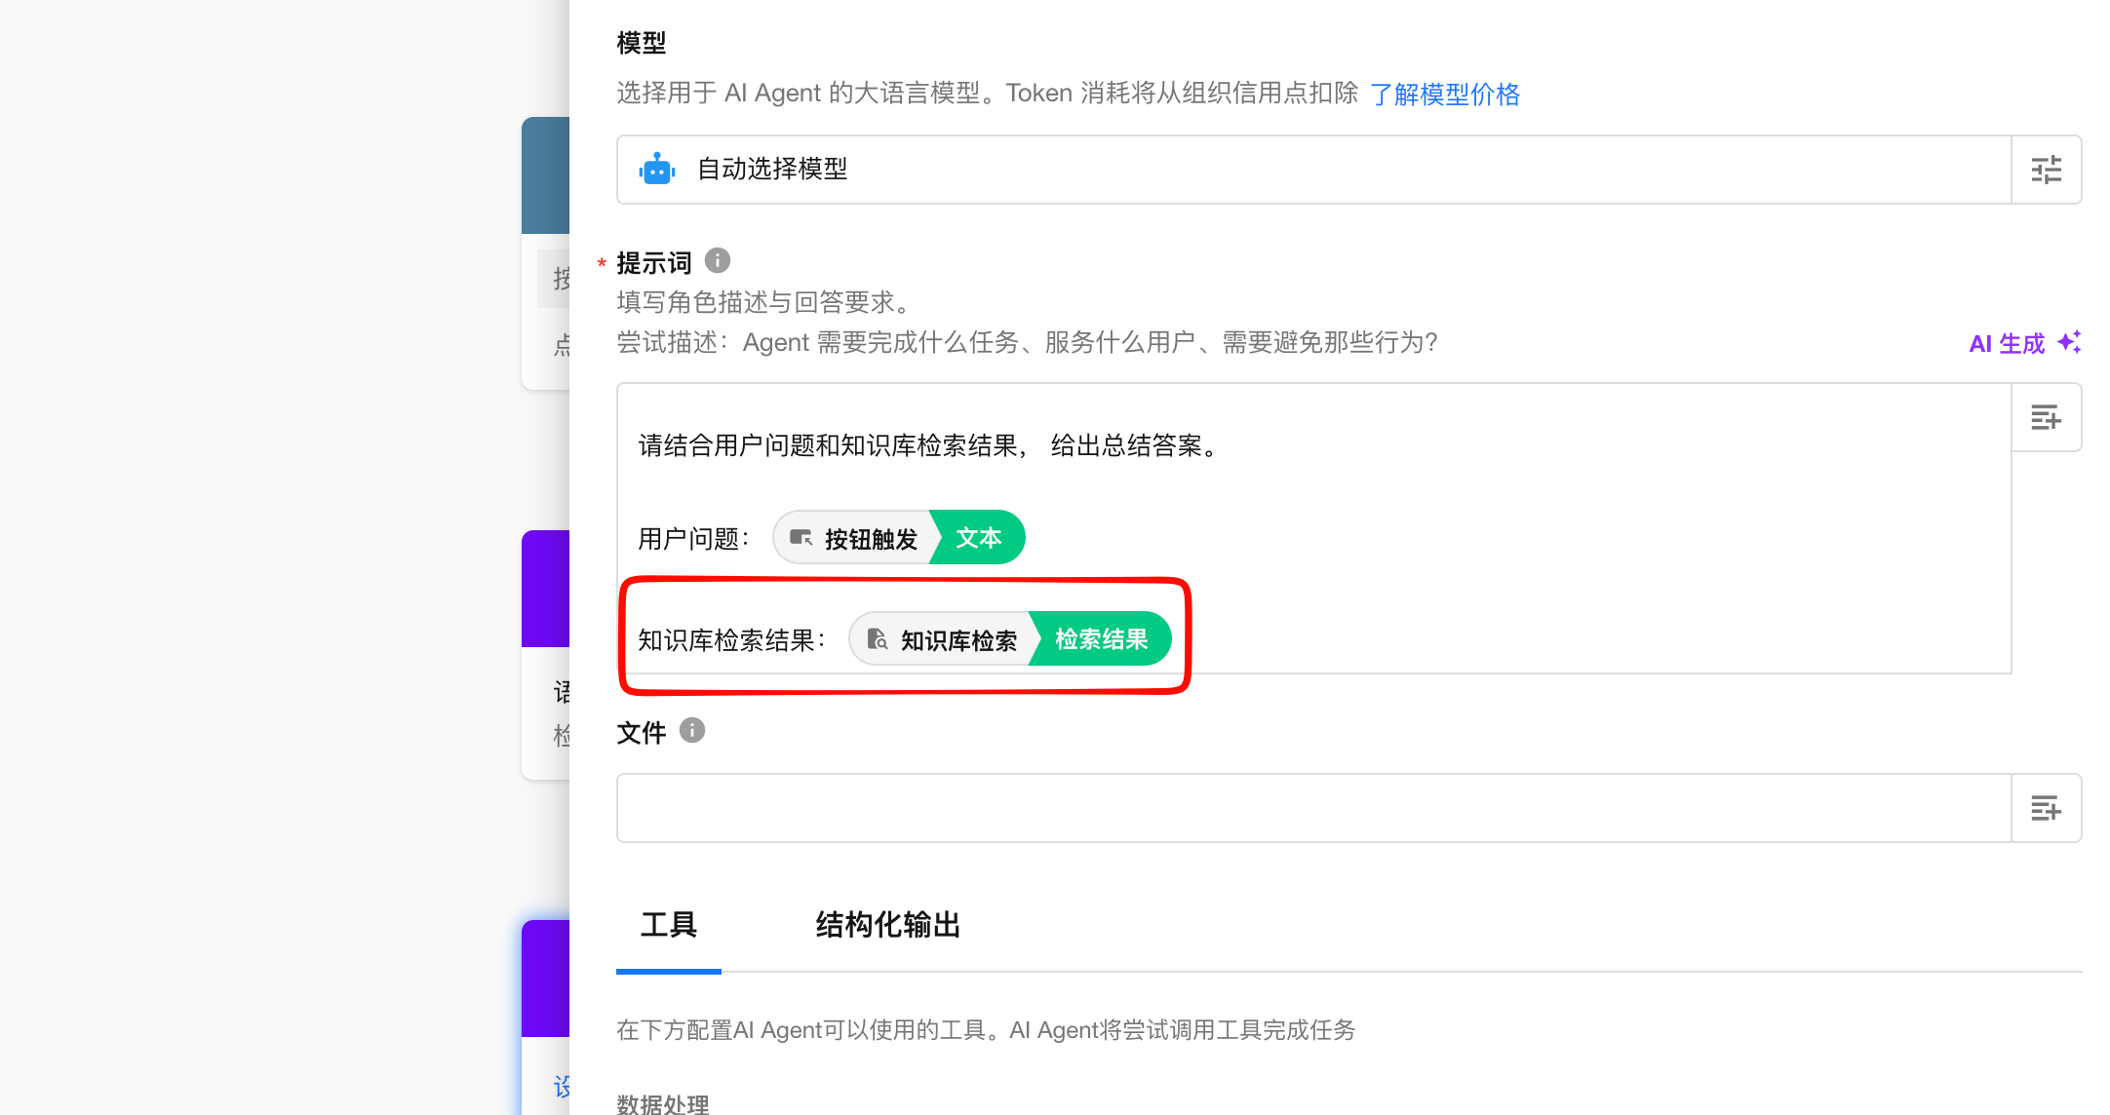The image size is (2110, 1115).
Task: Select the 工具 tab
Action: point(669,925)
